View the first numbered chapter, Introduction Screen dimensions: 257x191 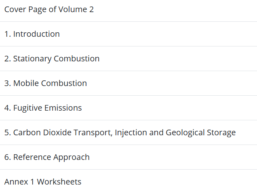(32, 34)
